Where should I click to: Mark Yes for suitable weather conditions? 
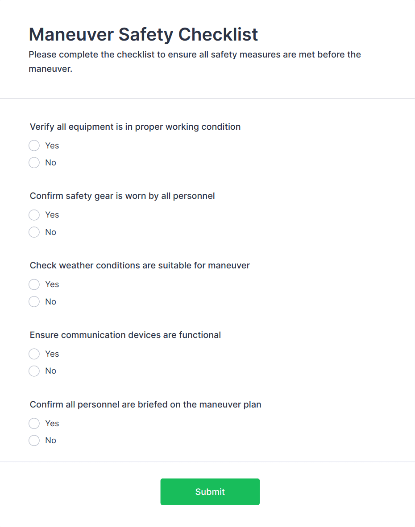(34, 284)
